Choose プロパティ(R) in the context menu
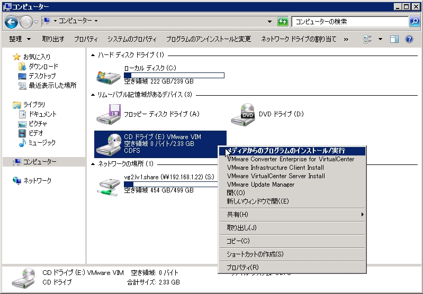The width and height of the screenshot is (423, 294). point(292,268)
